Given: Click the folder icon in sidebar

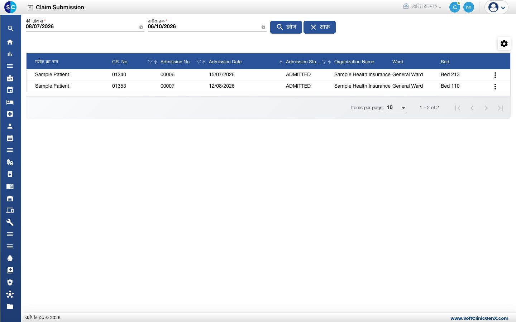Looking at the screenshot, I should (x=10, y=307).
